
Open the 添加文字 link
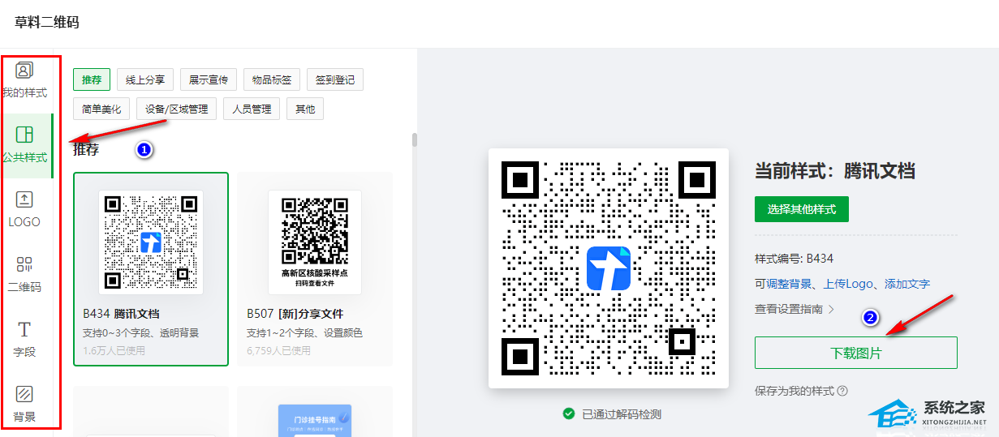click(x=906, y=284)
